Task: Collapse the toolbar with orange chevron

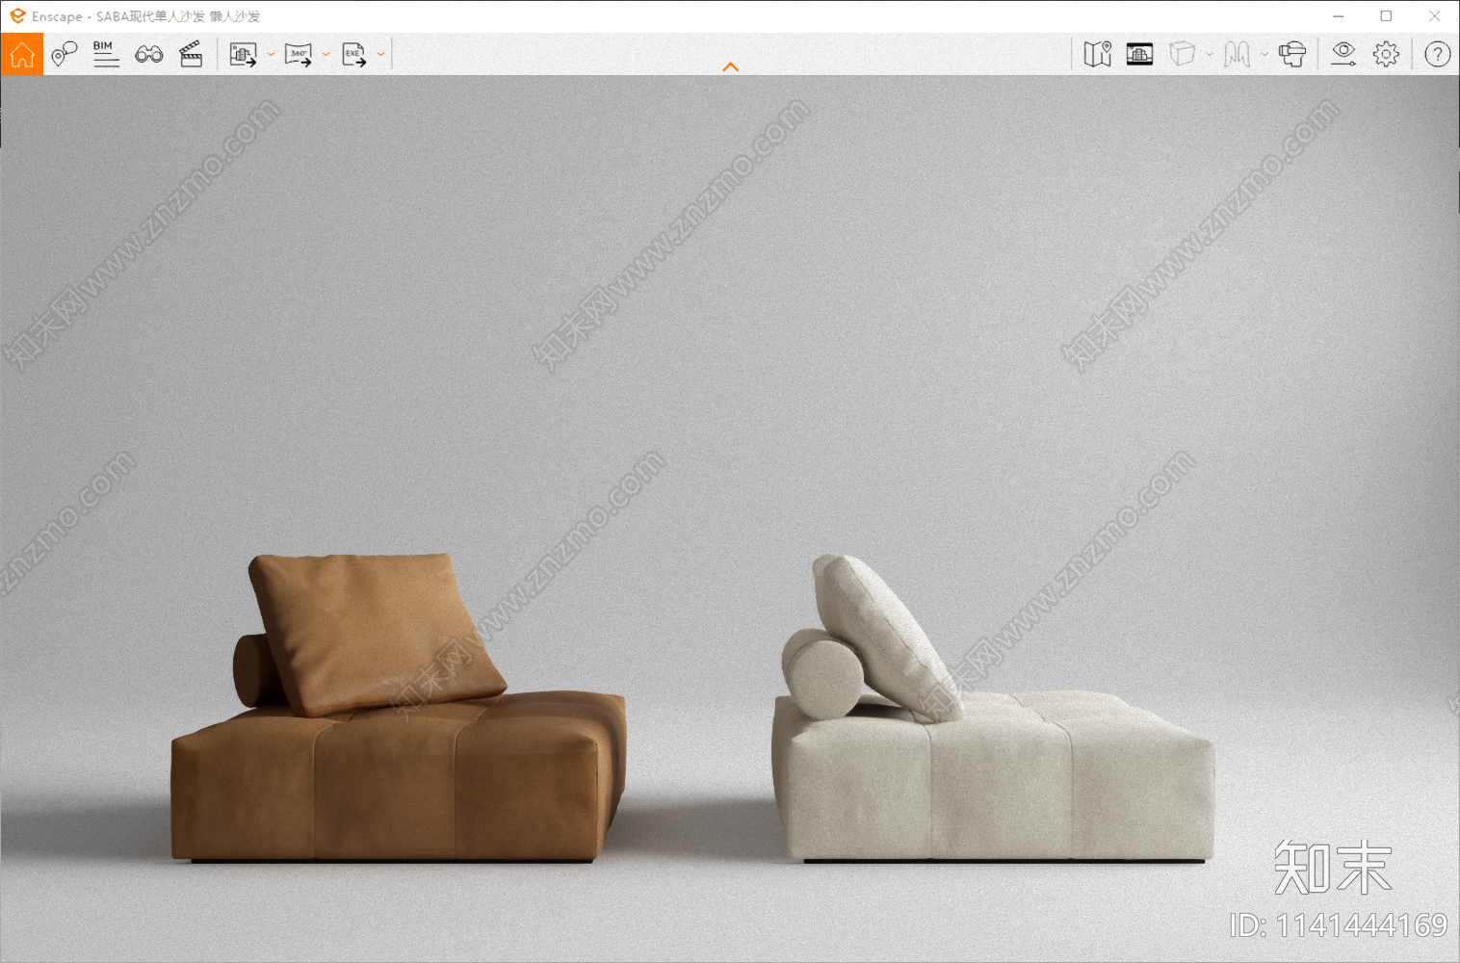Action: pos(730,66)
